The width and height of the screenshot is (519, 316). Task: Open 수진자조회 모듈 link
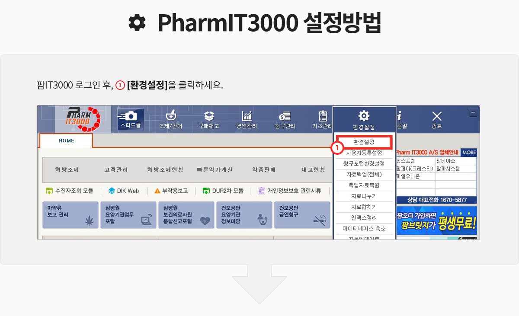(69, 191)
